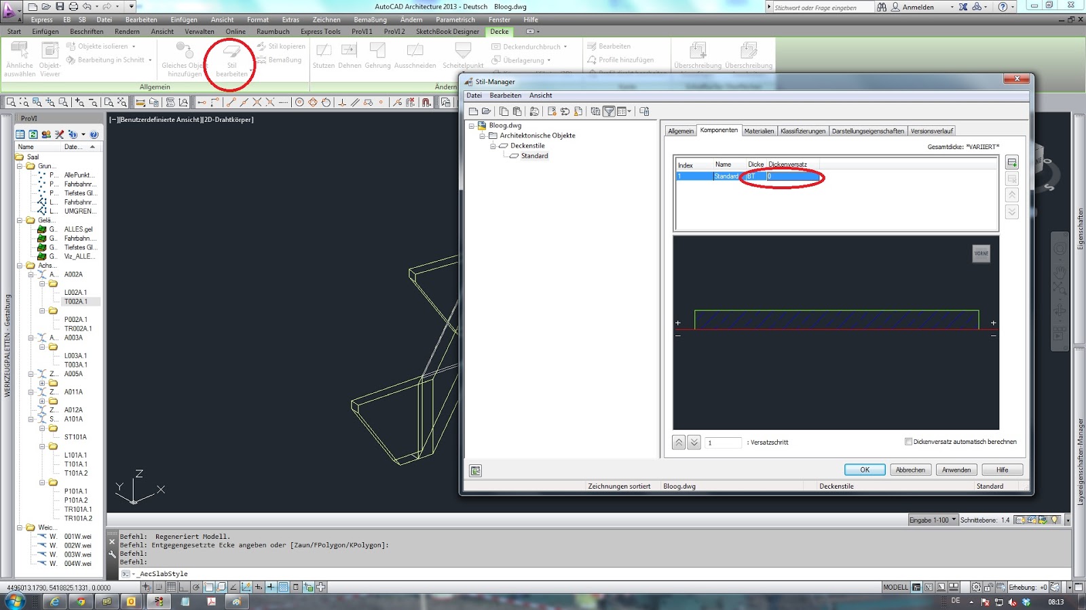Select the Standard style under Deckenstile
Viewport: 1086px width, 610px height.
[x=534, y=156]
